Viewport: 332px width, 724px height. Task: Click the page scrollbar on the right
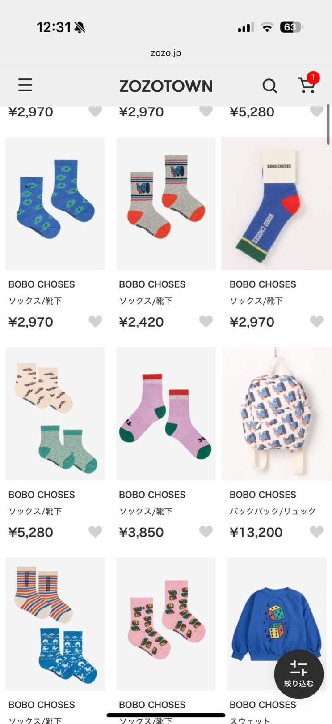[x=328, y=125]
